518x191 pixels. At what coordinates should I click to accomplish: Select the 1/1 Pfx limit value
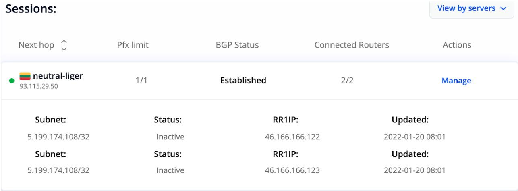pos(141,81)
